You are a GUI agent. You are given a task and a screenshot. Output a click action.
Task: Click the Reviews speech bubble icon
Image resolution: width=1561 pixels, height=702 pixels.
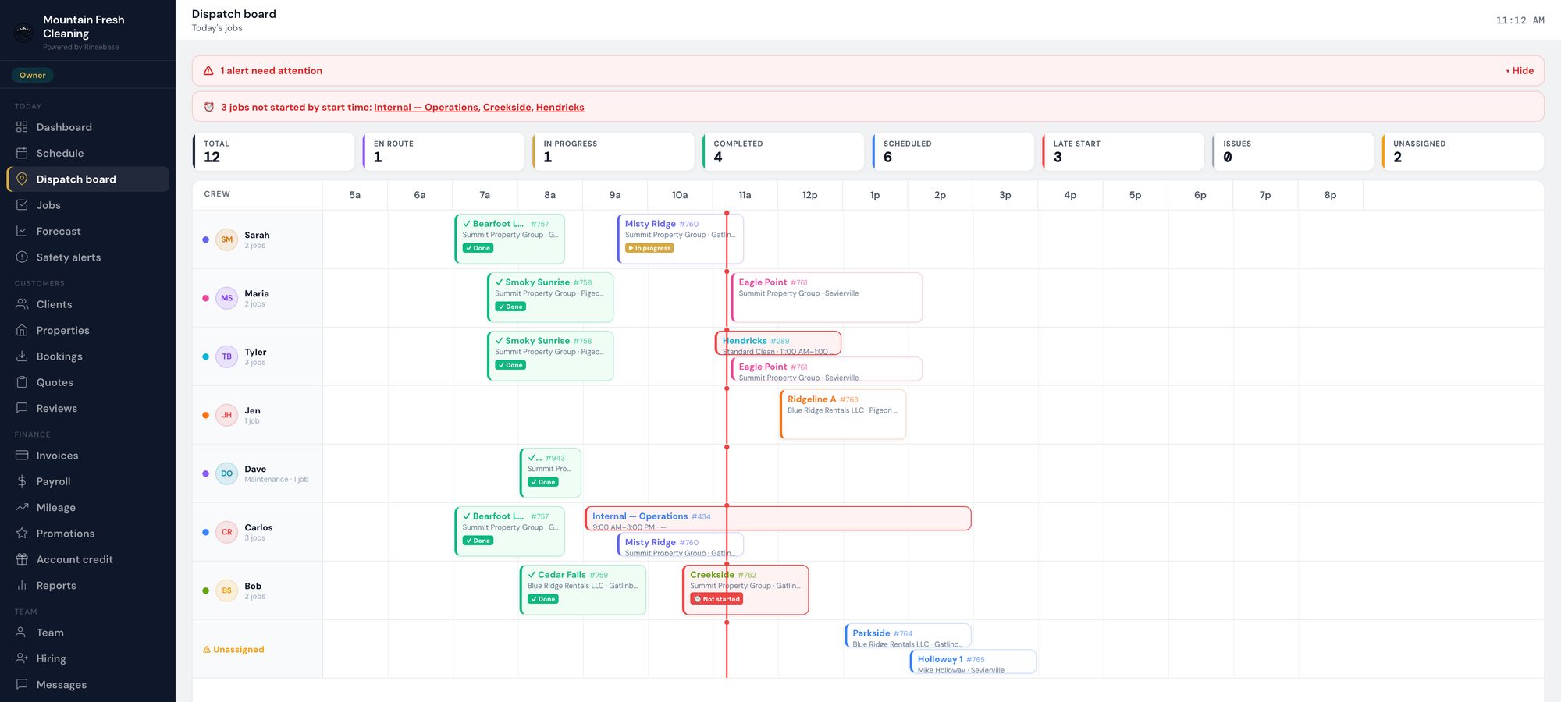click(22, 408)
